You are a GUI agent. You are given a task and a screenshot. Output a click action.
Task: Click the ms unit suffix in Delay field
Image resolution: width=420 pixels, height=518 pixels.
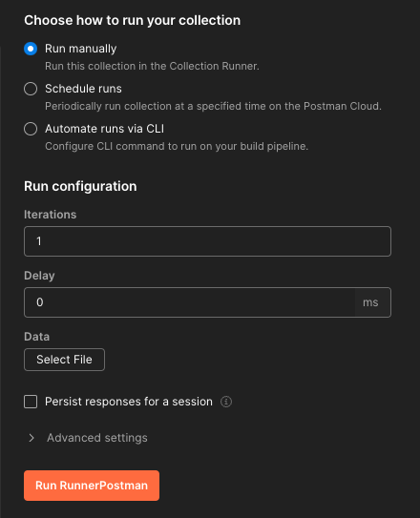click(x=370, y=302)
